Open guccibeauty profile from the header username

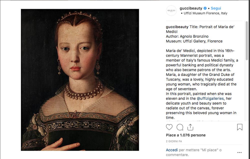191,8
